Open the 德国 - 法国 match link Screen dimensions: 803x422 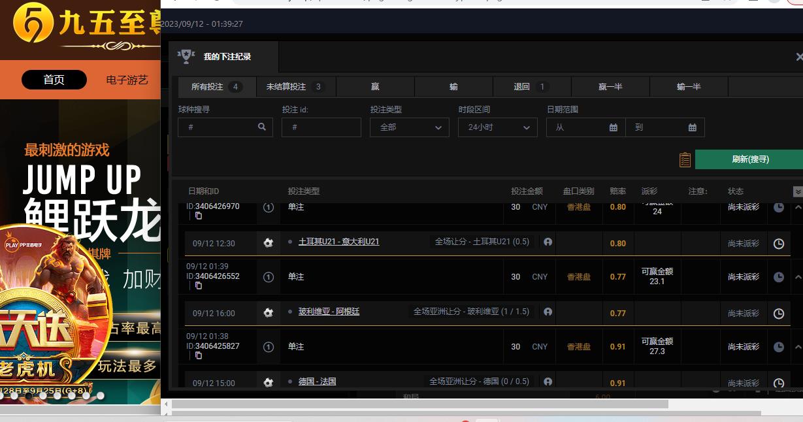317,381
